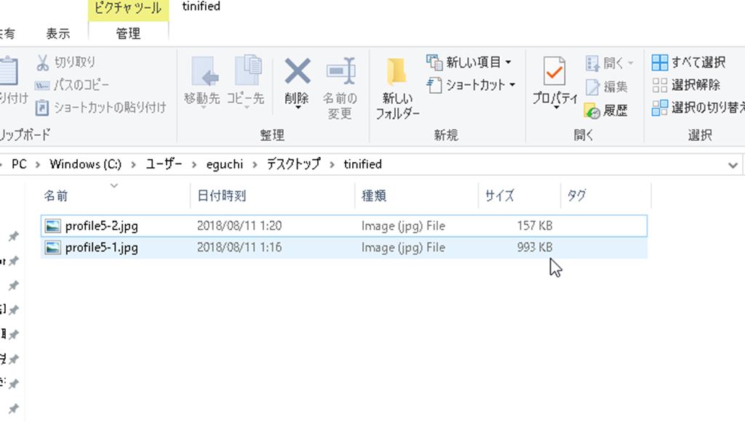Image resolution: width=745 pixels, height=422 pixels.
Task: Sort by the Size (サイズ) column header
Action: tap(500, 195)
